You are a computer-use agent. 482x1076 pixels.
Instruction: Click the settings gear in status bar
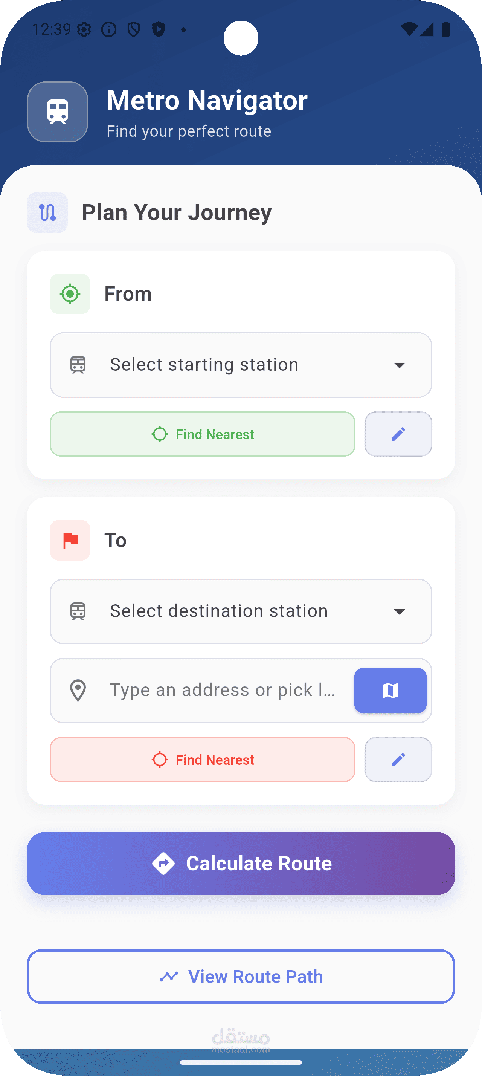[84, 29]
